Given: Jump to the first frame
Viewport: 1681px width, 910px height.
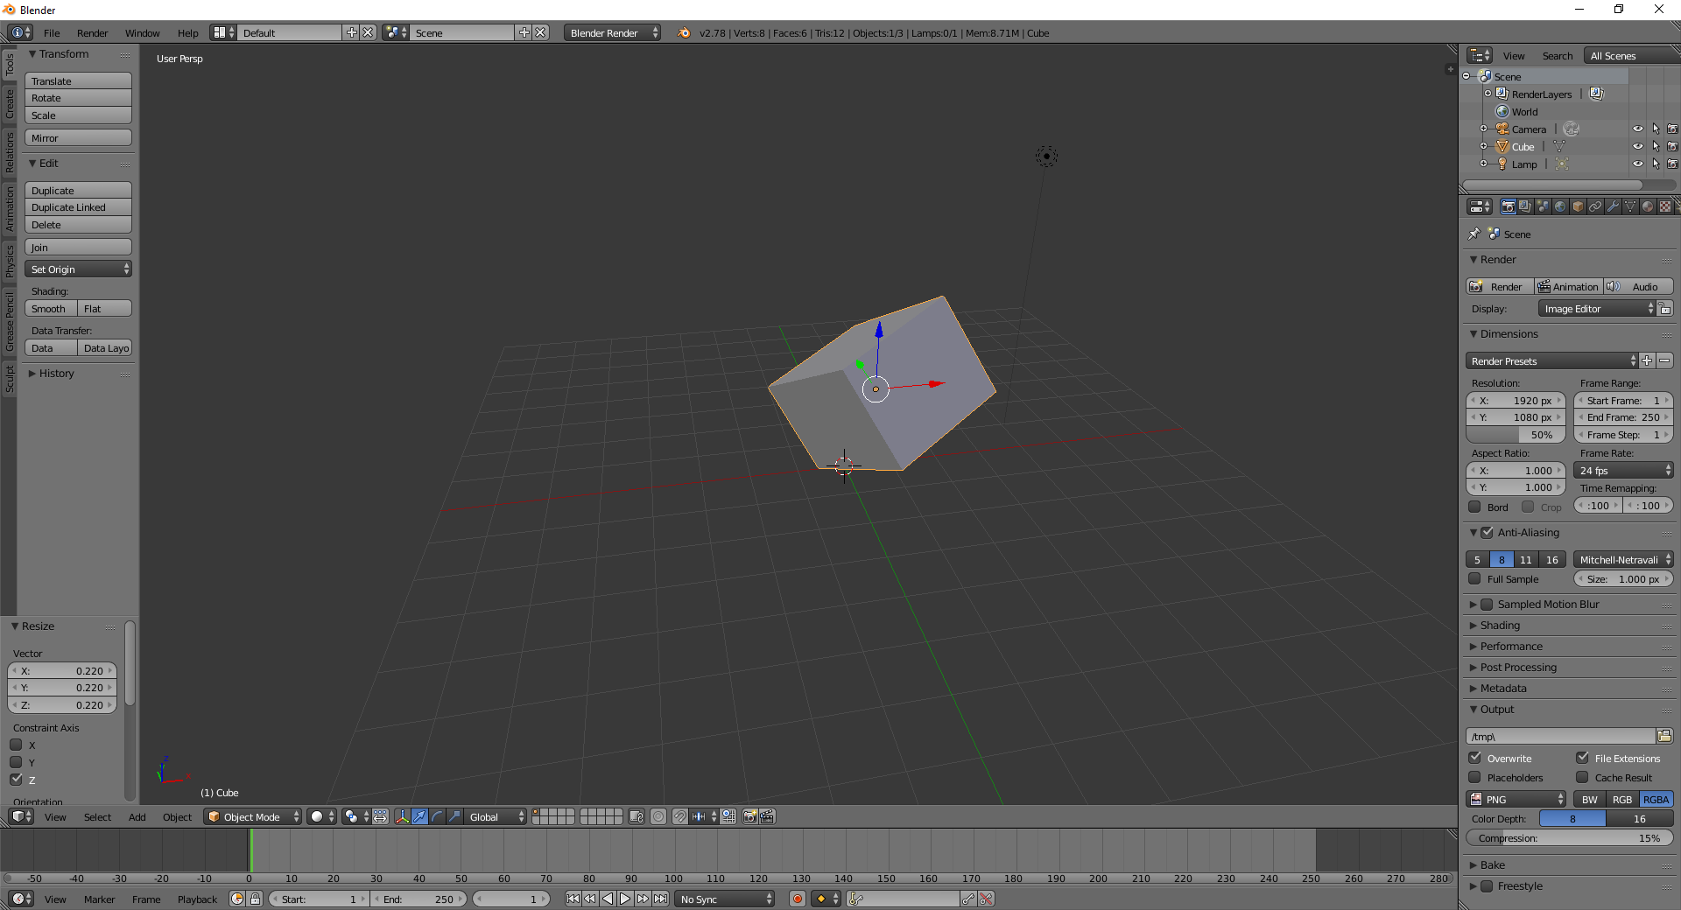Looking at the screenshot, I should point(573,899).
